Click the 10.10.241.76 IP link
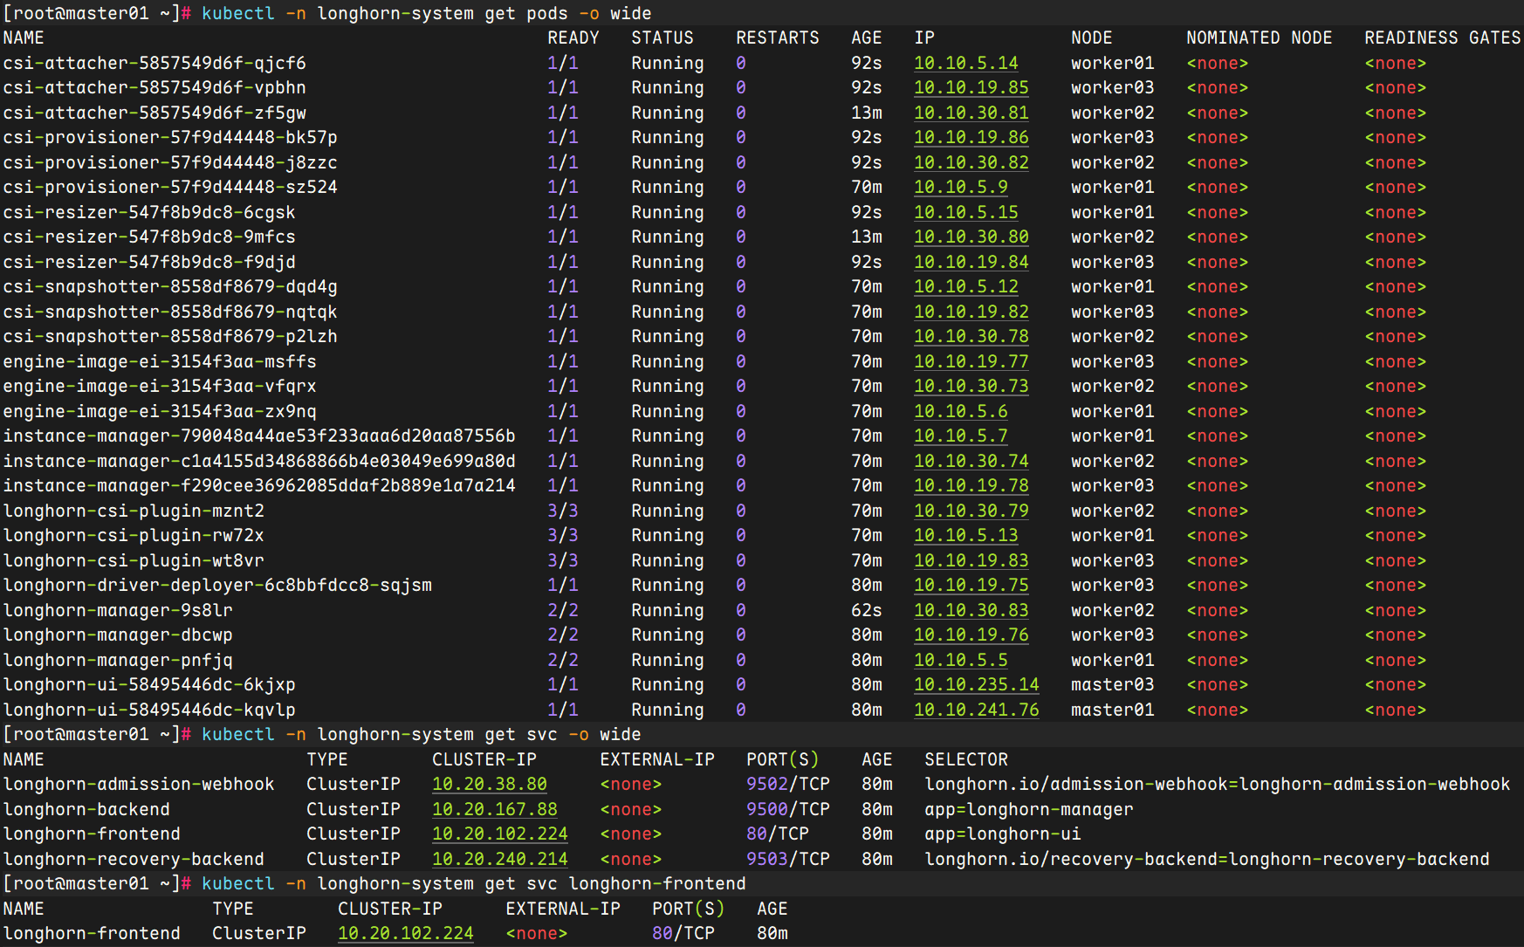 [976, 710]
